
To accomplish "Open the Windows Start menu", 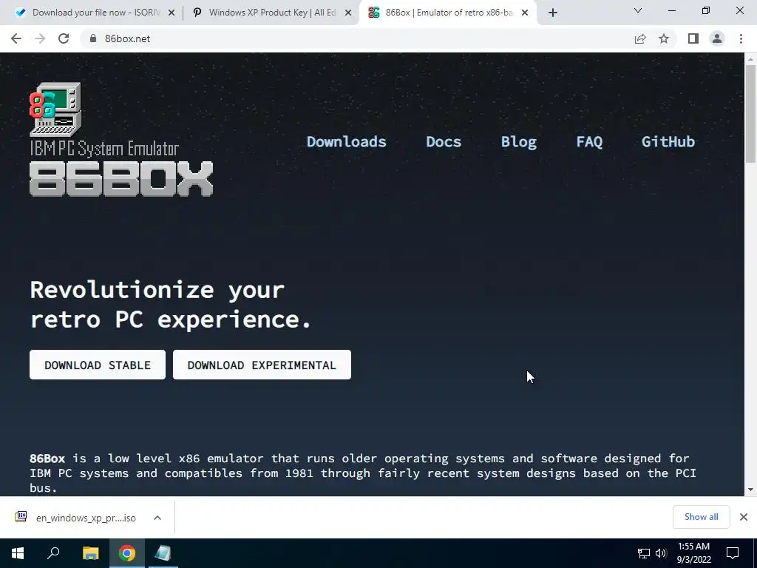I will pos(18,553).
